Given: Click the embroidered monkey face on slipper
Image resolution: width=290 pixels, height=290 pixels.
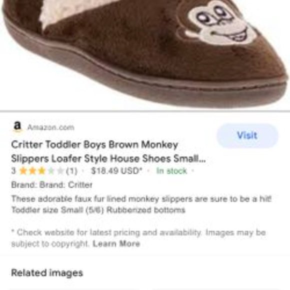Looking at the screenshot, I should 218,23.
